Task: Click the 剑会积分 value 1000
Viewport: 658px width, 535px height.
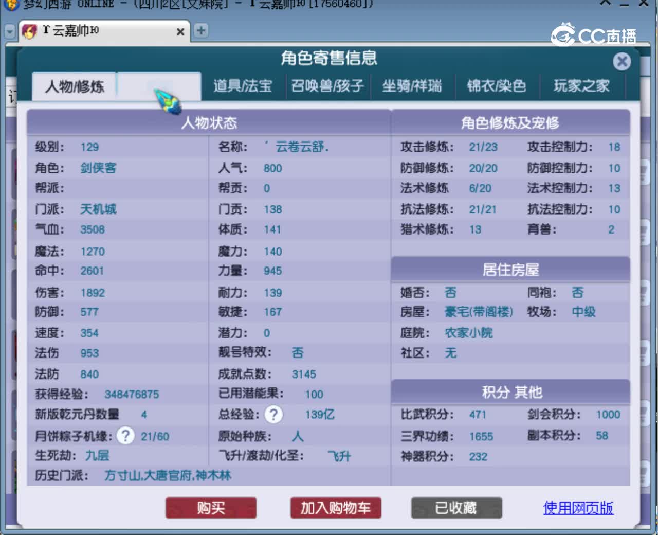Action: (x=608, y=415)
